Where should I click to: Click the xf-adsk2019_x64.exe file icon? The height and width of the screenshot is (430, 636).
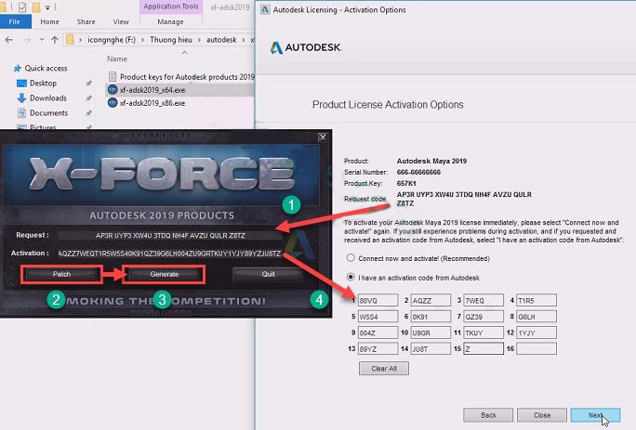113,89
